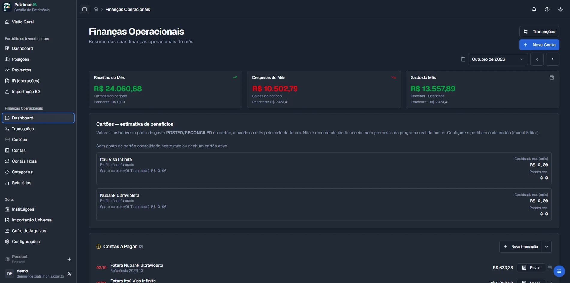
Task: Pay the Fatura Nubank Ultravioleta bill
Action: [x=531, y=268]
